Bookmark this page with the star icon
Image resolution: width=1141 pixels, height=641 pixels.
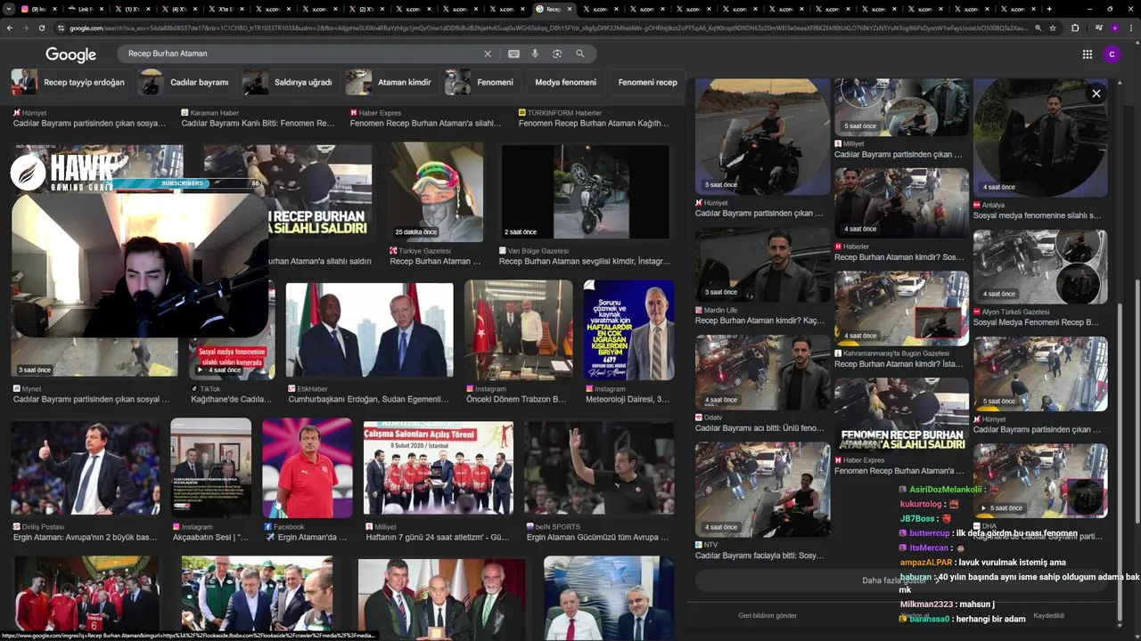(1053, 28)
